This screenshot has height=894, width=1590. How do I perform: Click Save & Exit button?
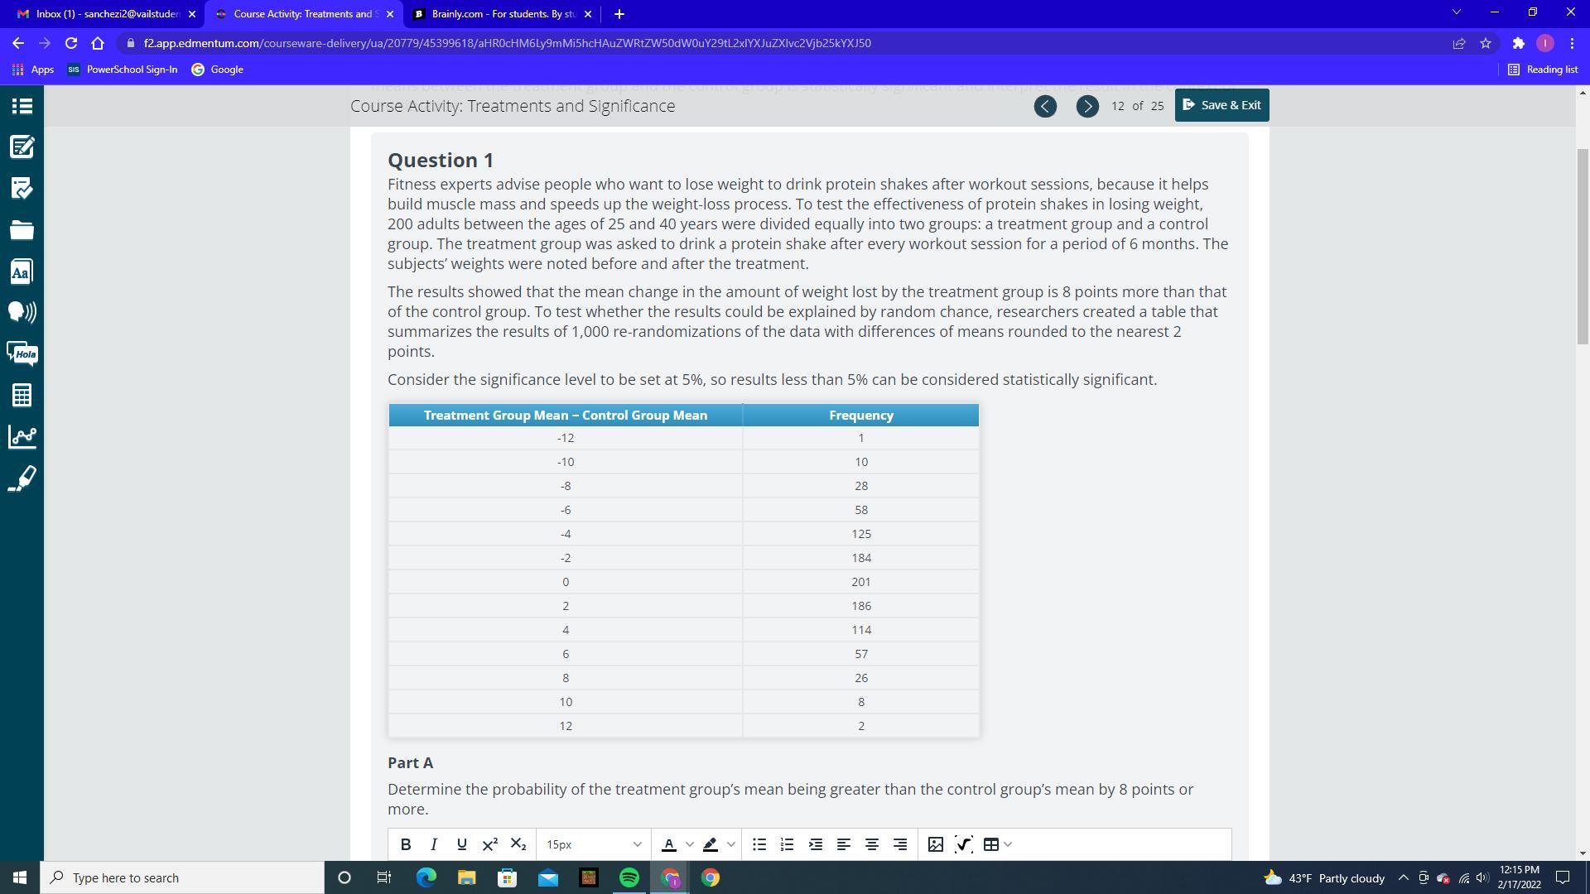pos(1221,105)
